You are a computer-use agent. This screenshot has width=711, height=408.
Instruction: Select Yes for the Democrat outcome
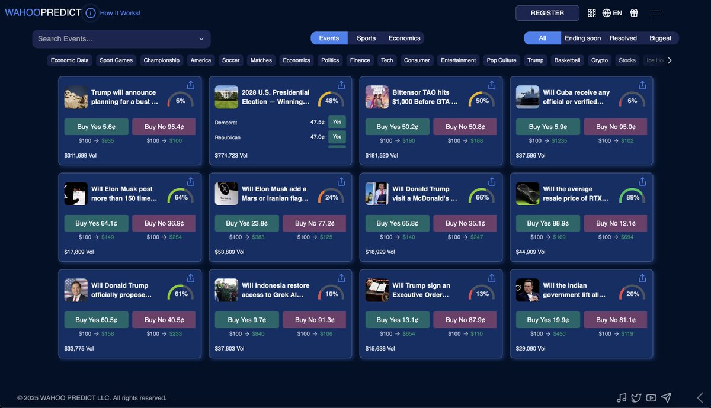(337, 121)
